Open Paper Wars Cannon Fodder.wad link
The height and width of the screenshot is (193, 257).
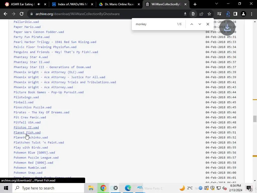tap(39, 32)
